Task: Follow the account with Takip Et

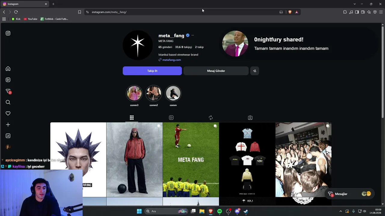Action: [x=152, y=71]
